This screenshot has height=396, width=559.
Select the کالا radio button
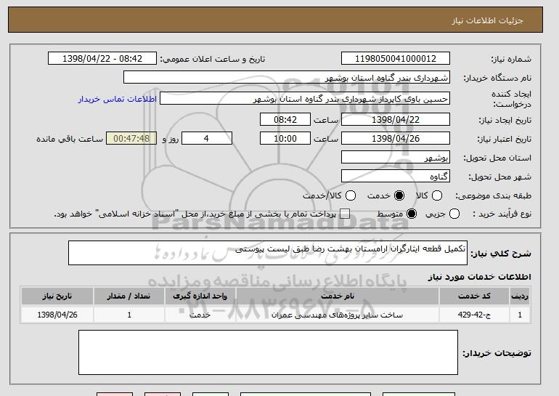coord(437,195)
